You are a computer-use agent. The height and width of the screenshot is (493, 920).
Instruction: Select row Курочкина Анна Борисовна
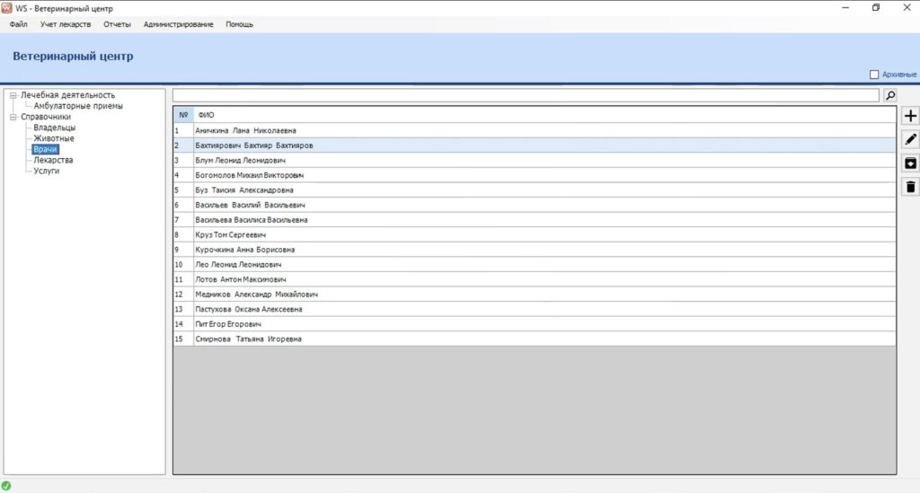pos(535,250)
